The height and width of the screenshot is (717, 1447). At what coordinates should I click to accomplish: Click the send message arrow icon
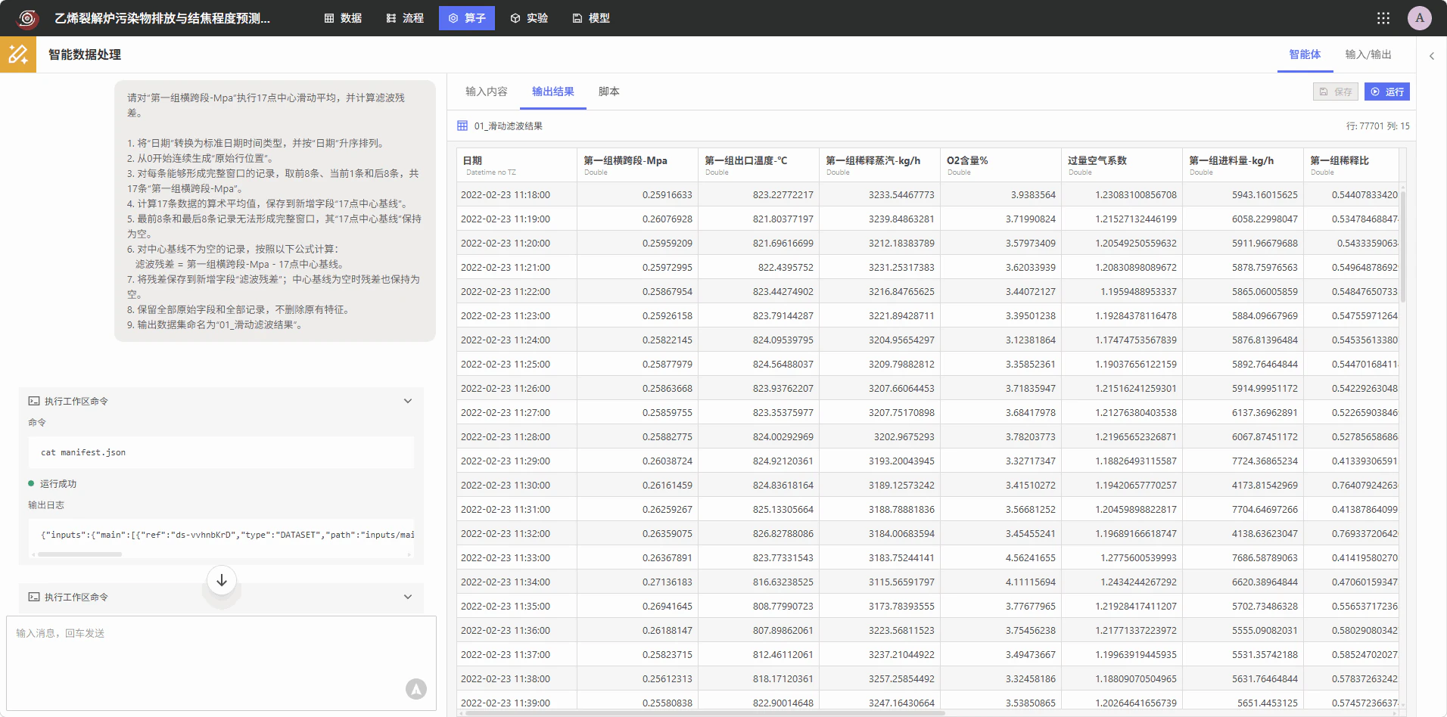point(416,689)
